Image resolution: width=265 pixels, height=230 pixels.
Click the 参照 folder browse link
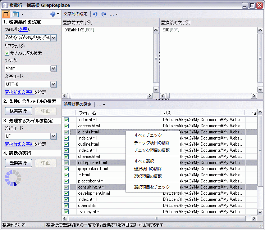(x=23, y=29)
